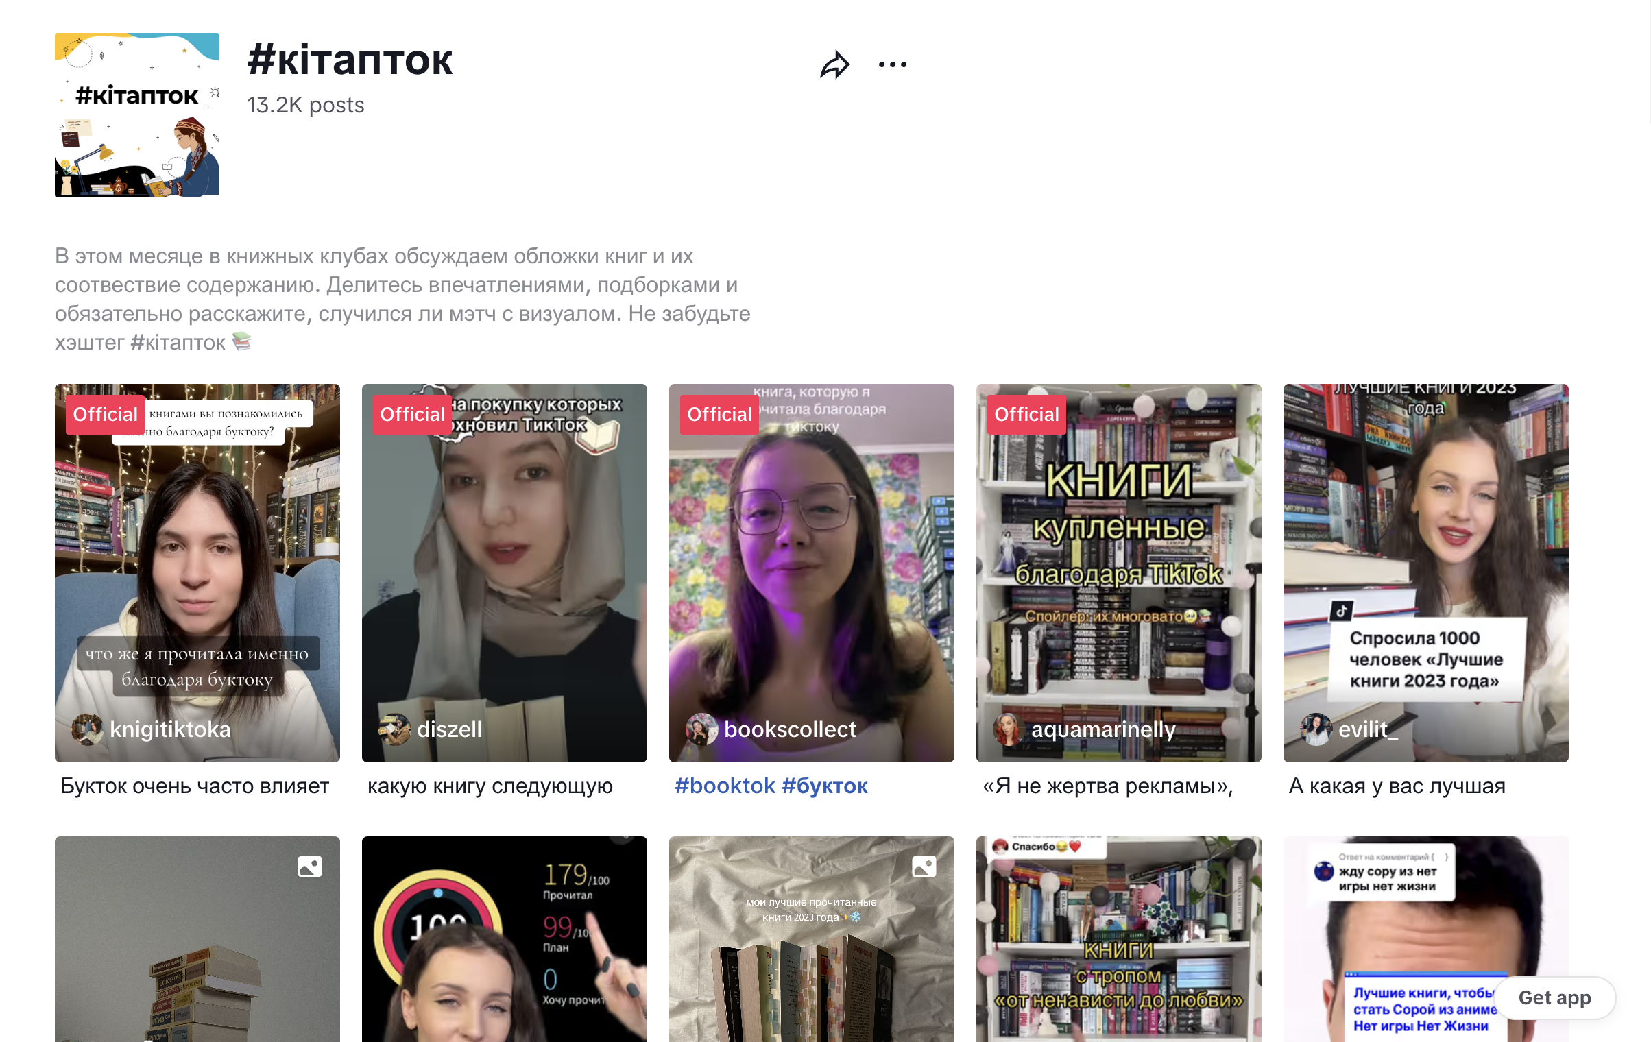Open the 179/100 reading stats video
This screenshot has height=1042, width=1651.
(x=505, y=939)
